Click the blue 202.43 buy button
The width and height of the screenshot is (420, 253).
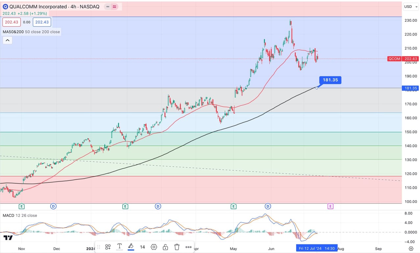42,22
